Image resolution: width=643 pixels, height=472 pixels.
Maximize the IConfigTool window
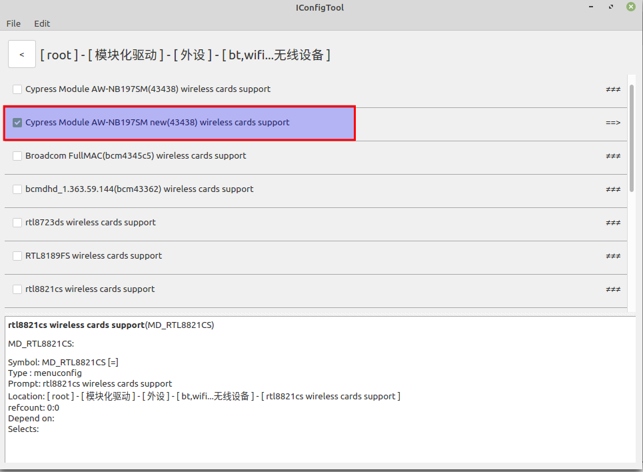coord(611,7)
